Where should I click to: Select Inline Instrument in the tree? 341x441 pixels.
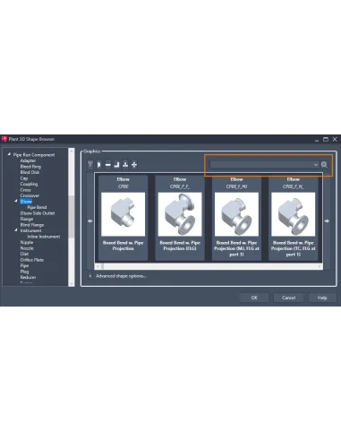(44, 237)
